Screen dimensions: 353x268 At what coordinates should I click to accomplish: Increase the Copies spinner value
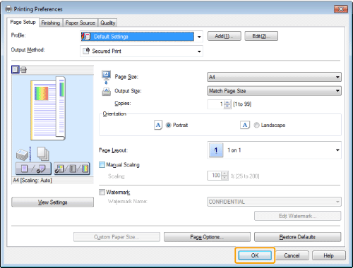(227, 102)
